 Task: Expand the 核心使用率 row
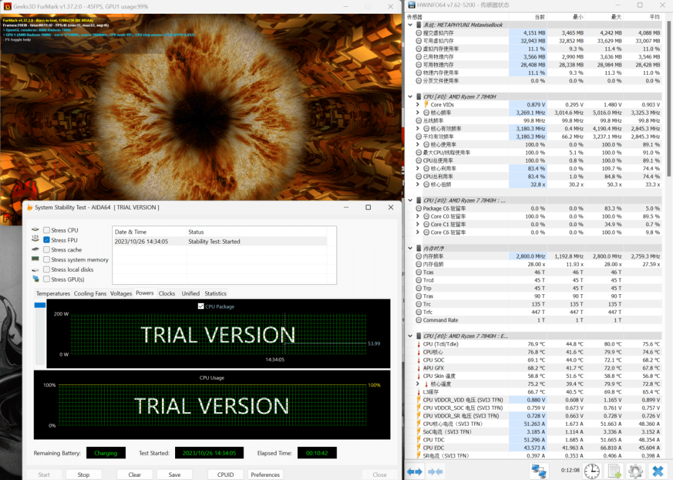tap(418, 145)
